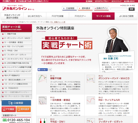Open マーケット情報 nav tab
Image resolution: width=138 pixels, height=123 pixels.
point(103,16)
